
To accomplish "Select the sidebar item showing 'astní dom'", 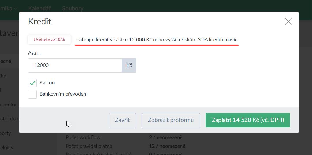I will coord(9,119).
